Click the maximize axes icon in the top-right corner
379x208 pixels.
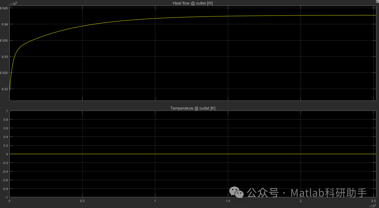click(377, 1)
